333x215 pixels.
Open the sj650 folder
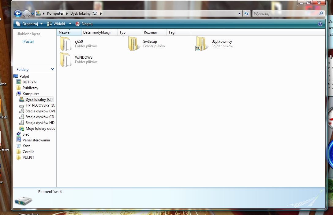80,42
